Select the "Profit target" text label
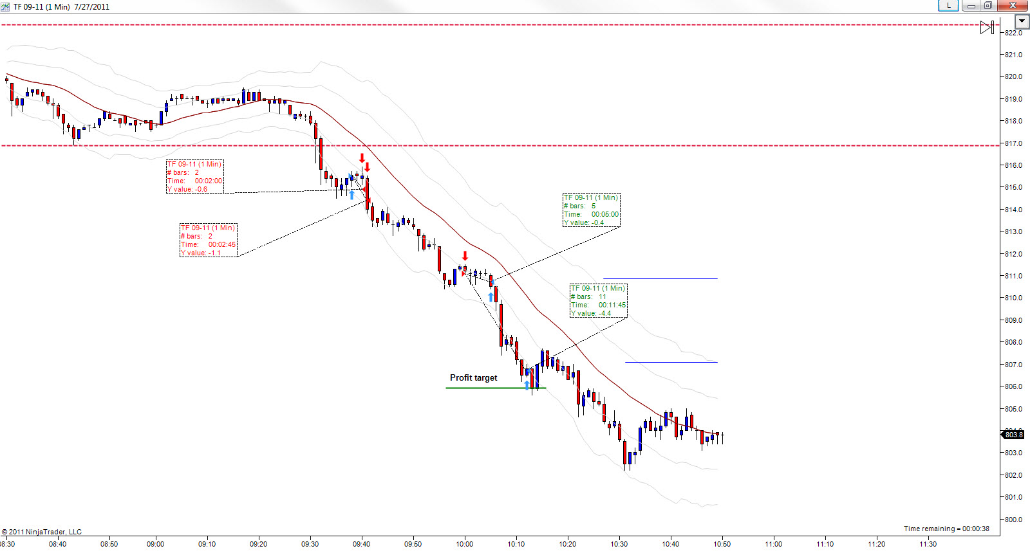 pos(473,378)
